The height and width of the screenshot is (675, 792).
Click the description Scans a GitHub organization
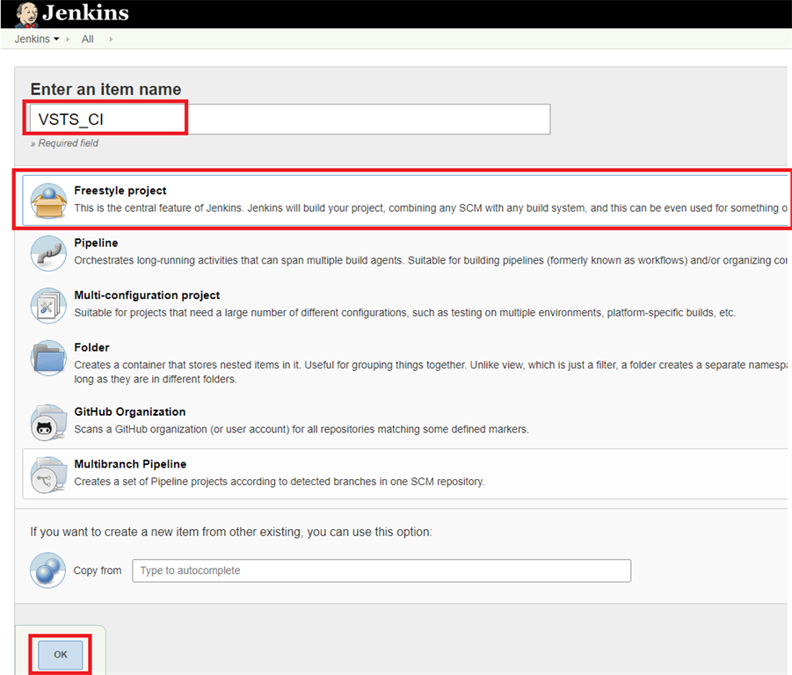pos(302,430)
